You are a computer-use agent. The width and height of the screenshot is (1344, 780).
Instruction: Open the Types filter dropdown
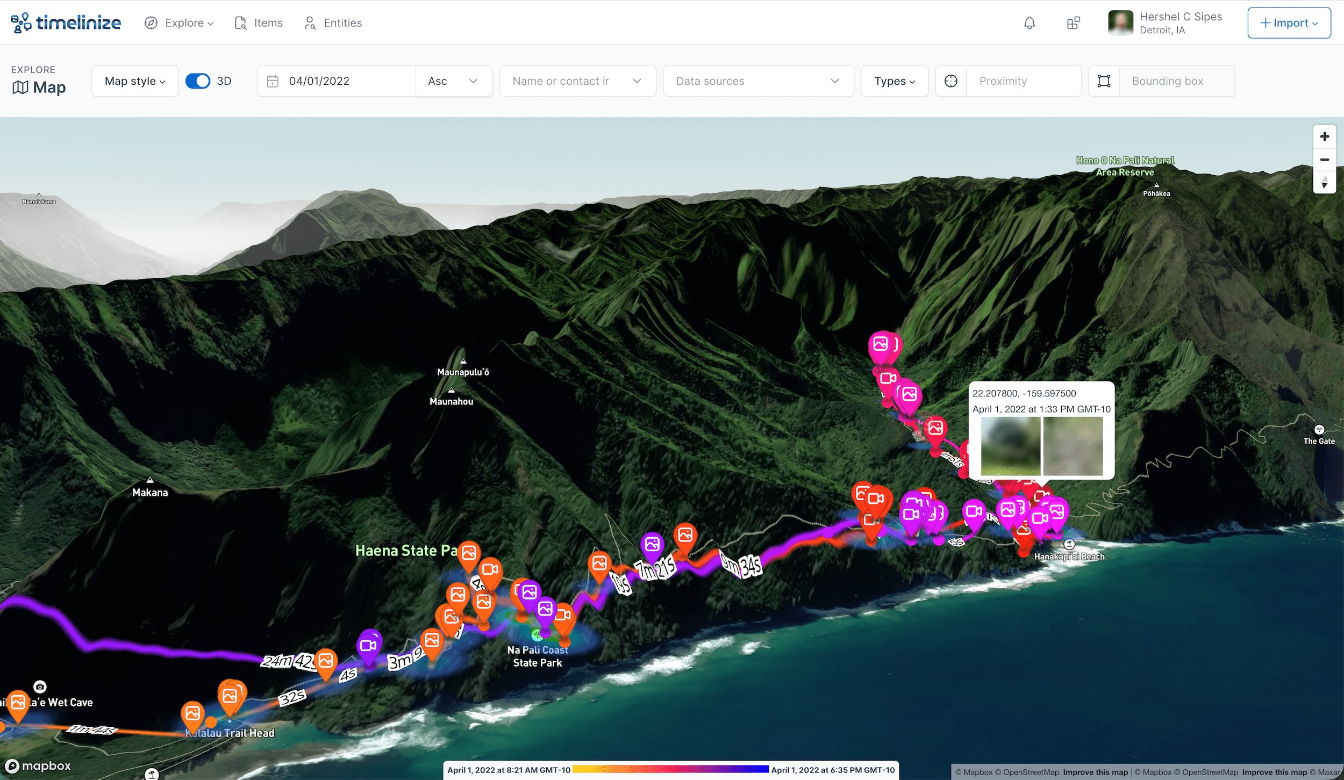tap(894, 81)
